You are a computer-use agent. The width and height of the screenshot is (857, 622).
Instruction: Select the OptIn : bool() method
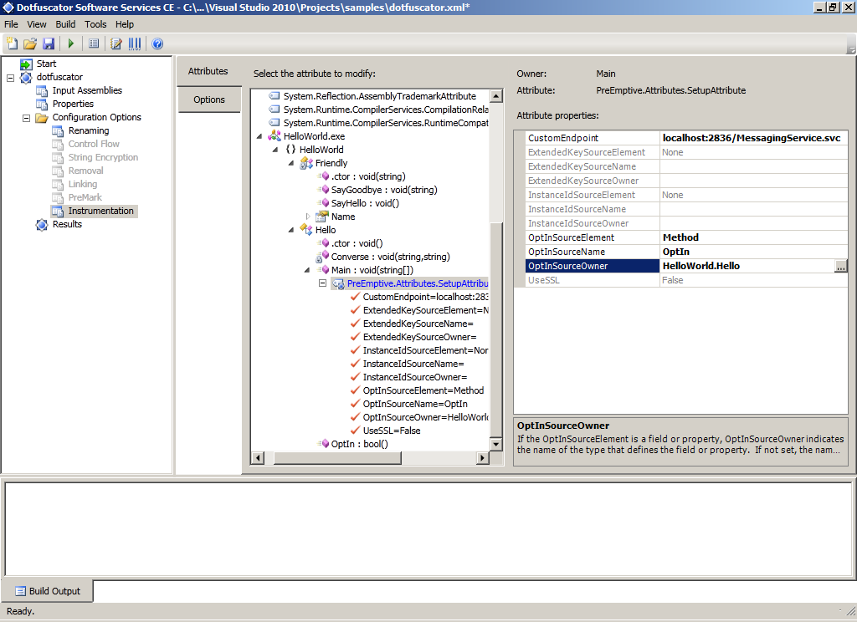pyautogui.click(x=359, y=444)
